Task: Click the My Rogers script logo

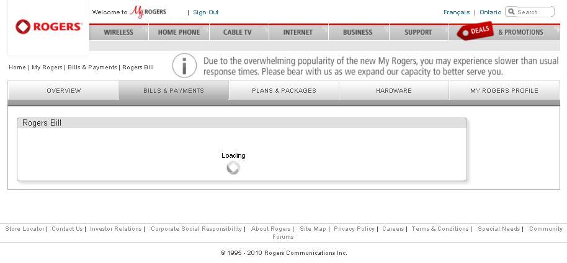Action: (148, 12)
